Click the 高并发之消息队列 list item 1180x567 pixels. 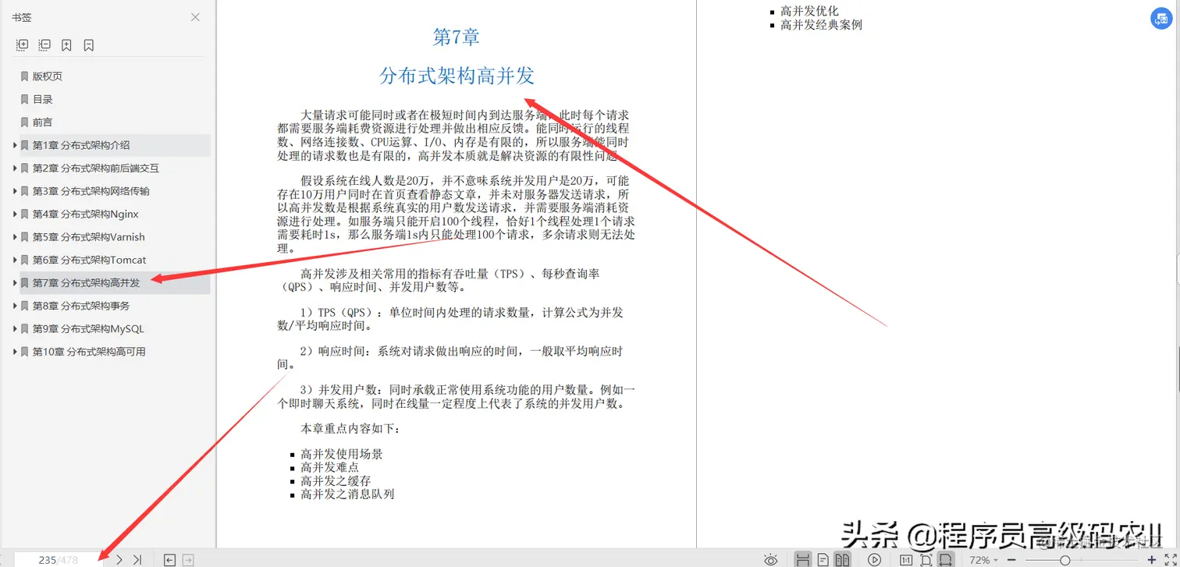pyautogui.click(x=347, y=494)
